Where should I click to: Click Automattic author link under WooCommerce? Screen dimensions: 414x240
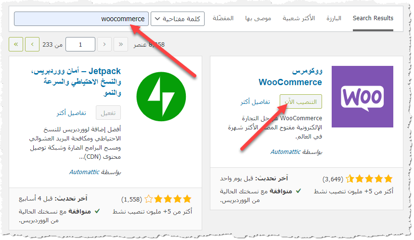point(285,152)
